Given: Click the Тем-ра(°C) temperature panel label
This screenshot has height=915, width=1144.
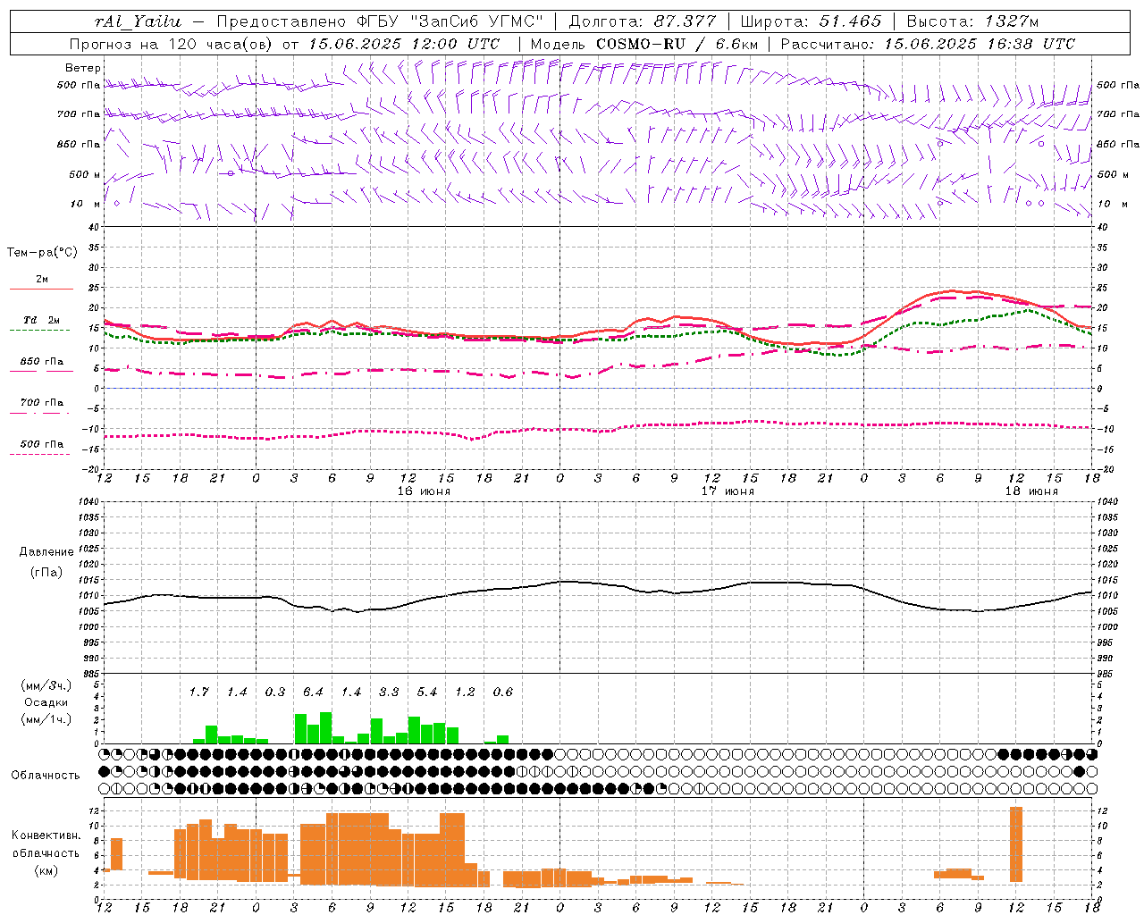Looking at the screenshot, I should click(42, 253).
